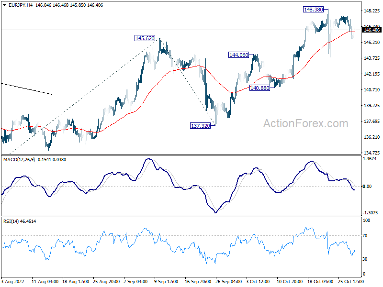The height and width of the screenshot is (287, 383).
Task: Click the RSI 100 scale label
Action: coord(367,221)
